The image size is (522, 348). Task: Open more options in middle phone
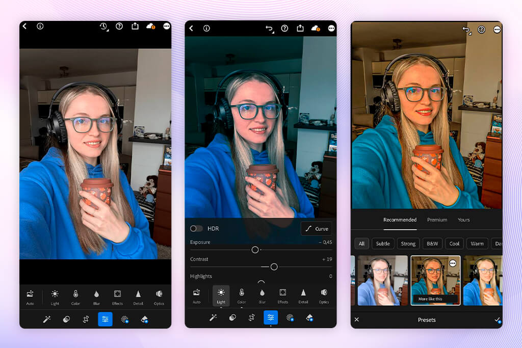point(331,29)
